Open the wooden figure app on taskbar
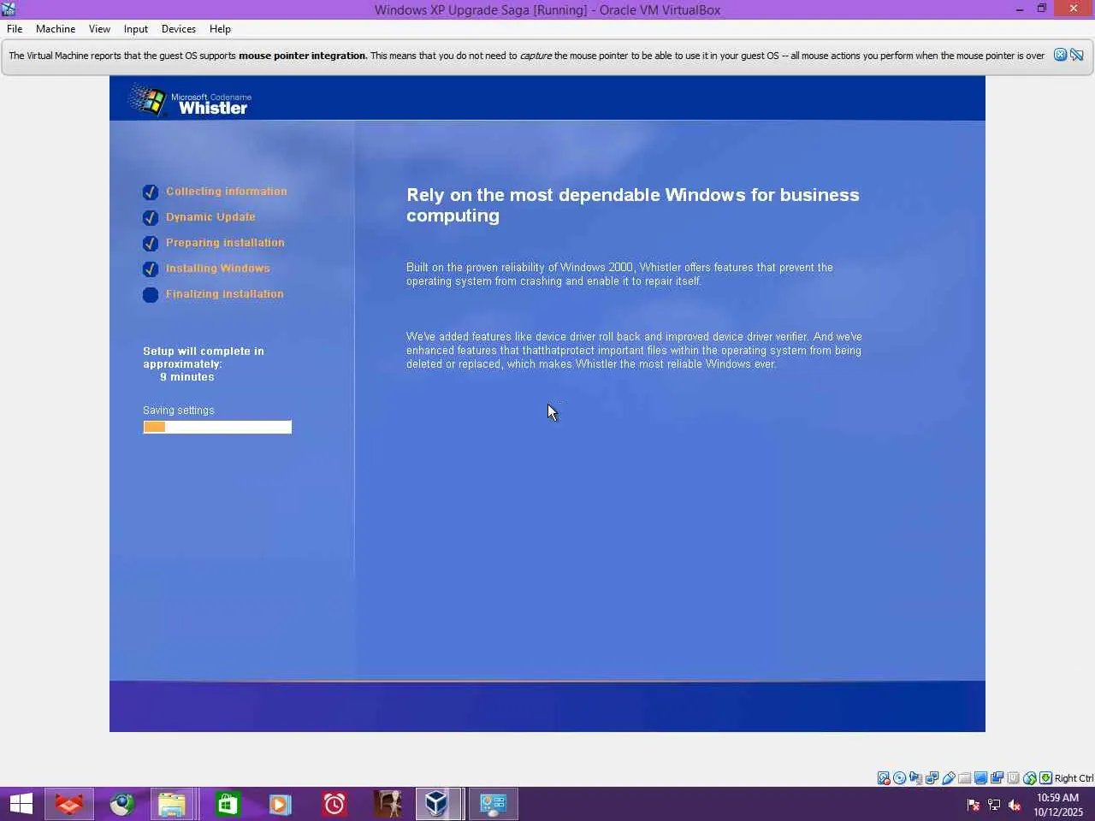Viewport: 1095px width, 821px height. click(x=388, y=804)
